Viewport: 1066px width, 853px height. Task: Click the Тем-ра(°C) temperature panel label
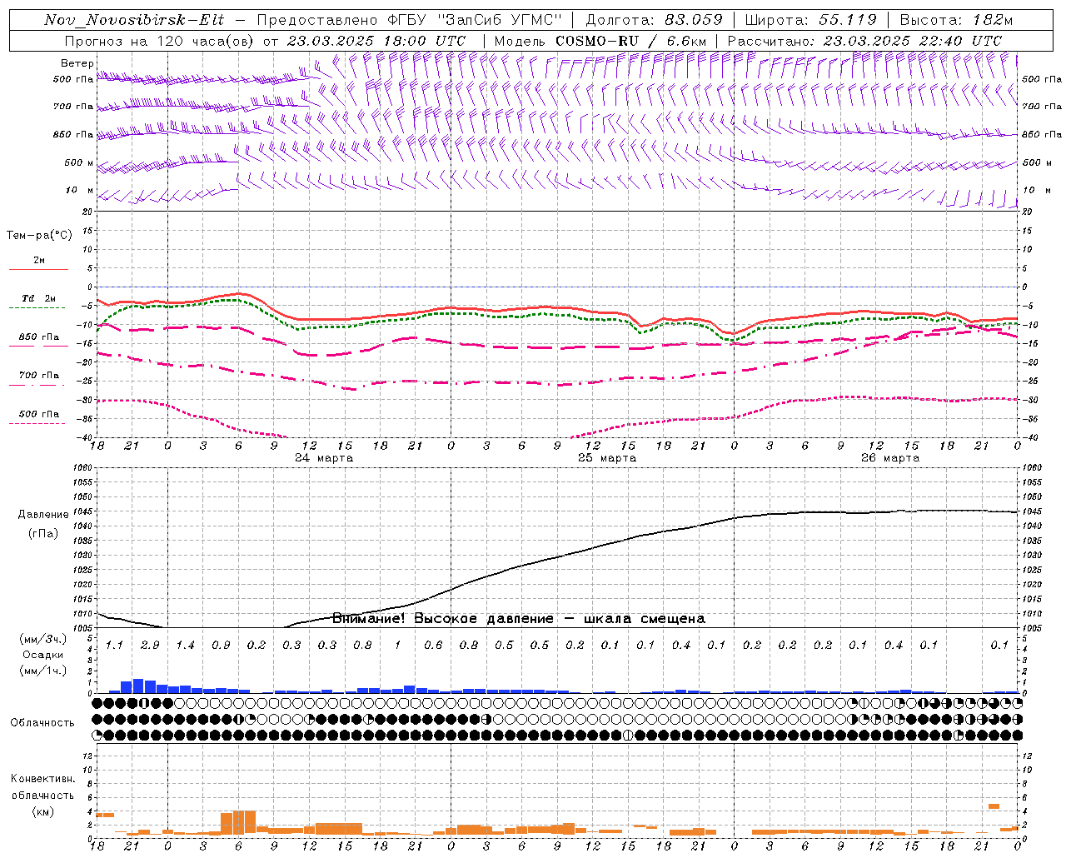[x=39, y=236]
